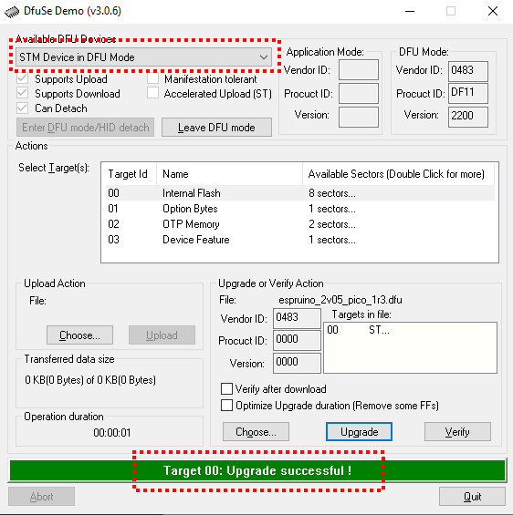Click Choose in the Upload Action group
This screenshot has width=513, height=515.
point(80,335)
